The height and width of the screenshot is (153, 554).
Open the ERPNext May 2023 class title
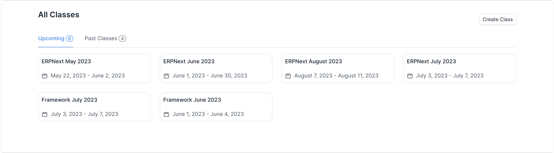point(66,61)
